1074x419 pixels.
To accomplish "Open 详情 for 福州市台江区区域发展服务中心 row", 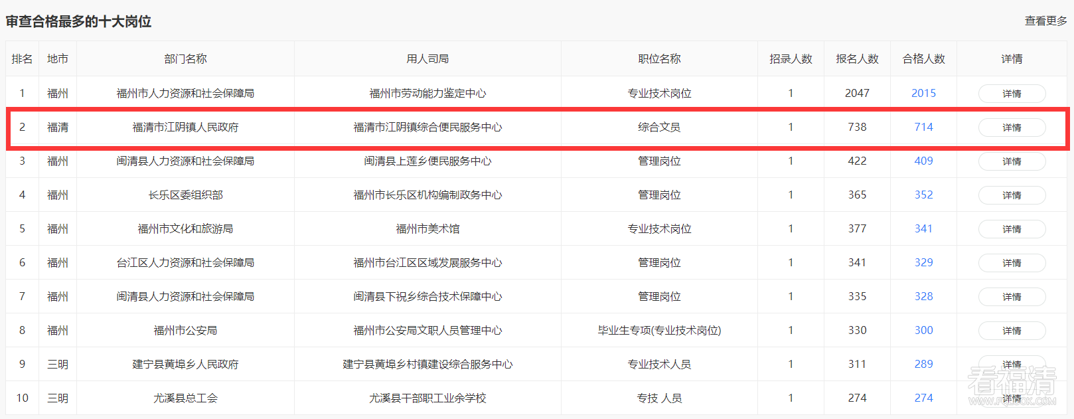I will coord(1012,263).
